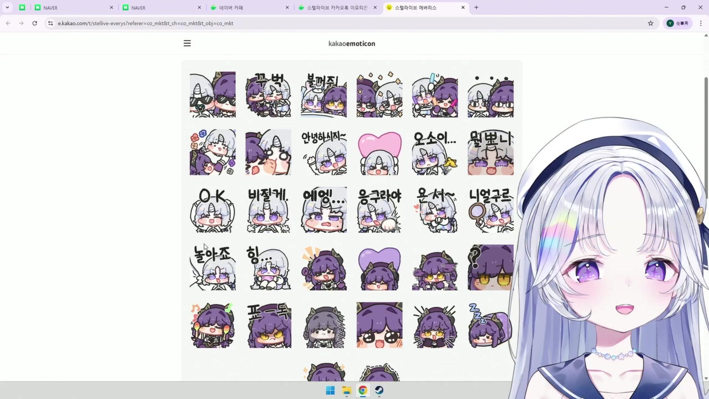Click the page vertical scrollbar thumb
This screenshot has height=399, width=709.
point(706,137)
